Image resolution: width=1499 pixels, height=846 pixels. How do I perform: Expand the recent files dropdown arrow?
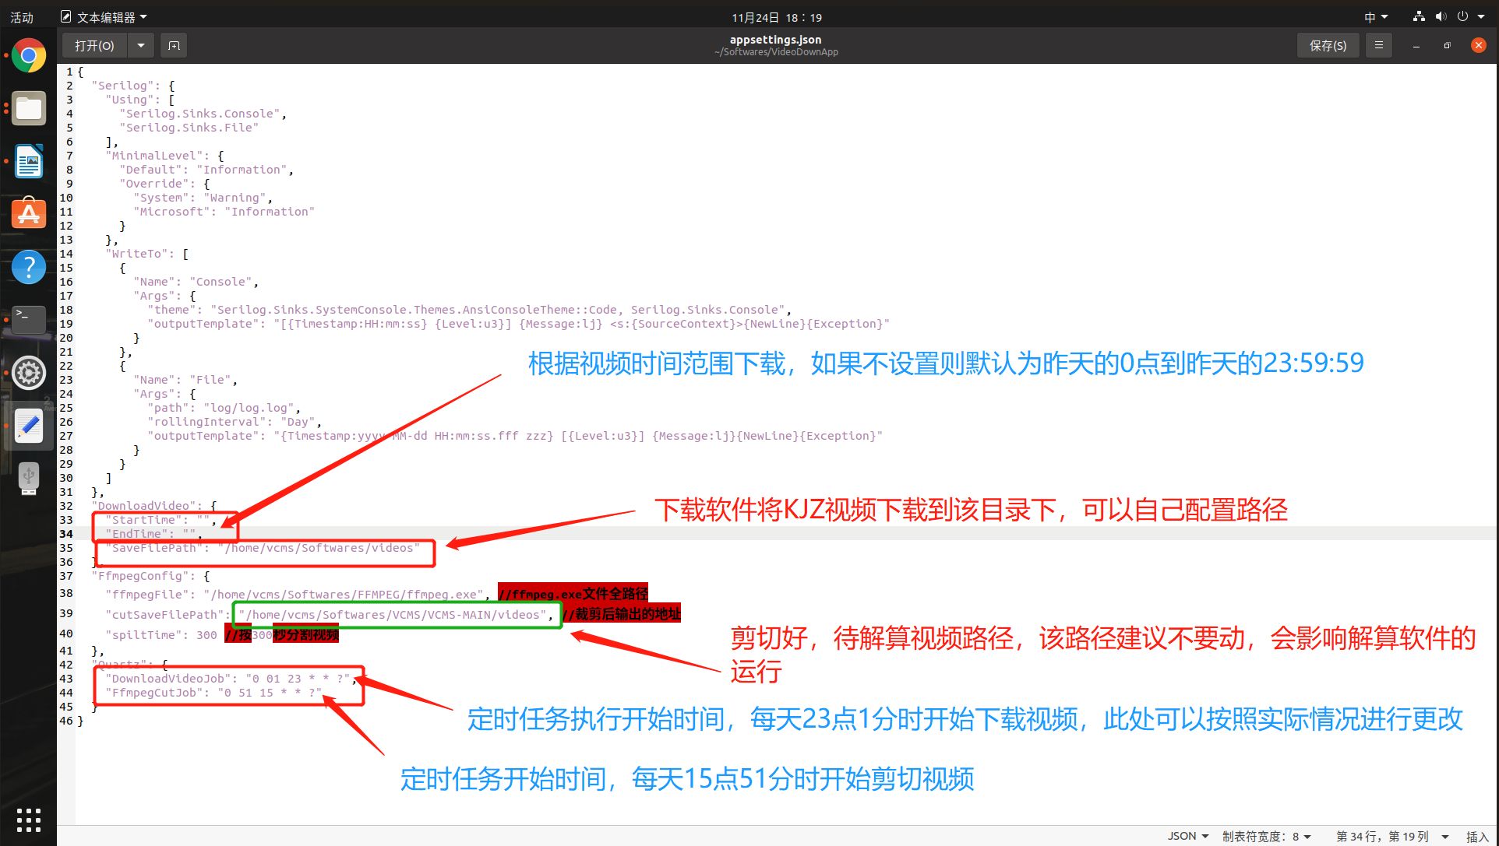pyautogui.click(x=141, y=46)
